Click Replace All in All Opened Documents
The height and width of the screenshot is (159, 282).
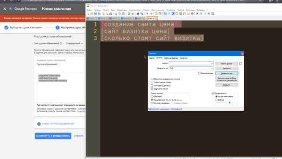pos(226,79)
